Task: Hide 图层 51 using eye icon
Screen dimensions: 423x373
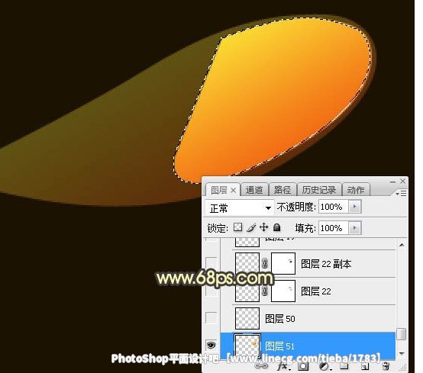Action: (x=211, y=345)
